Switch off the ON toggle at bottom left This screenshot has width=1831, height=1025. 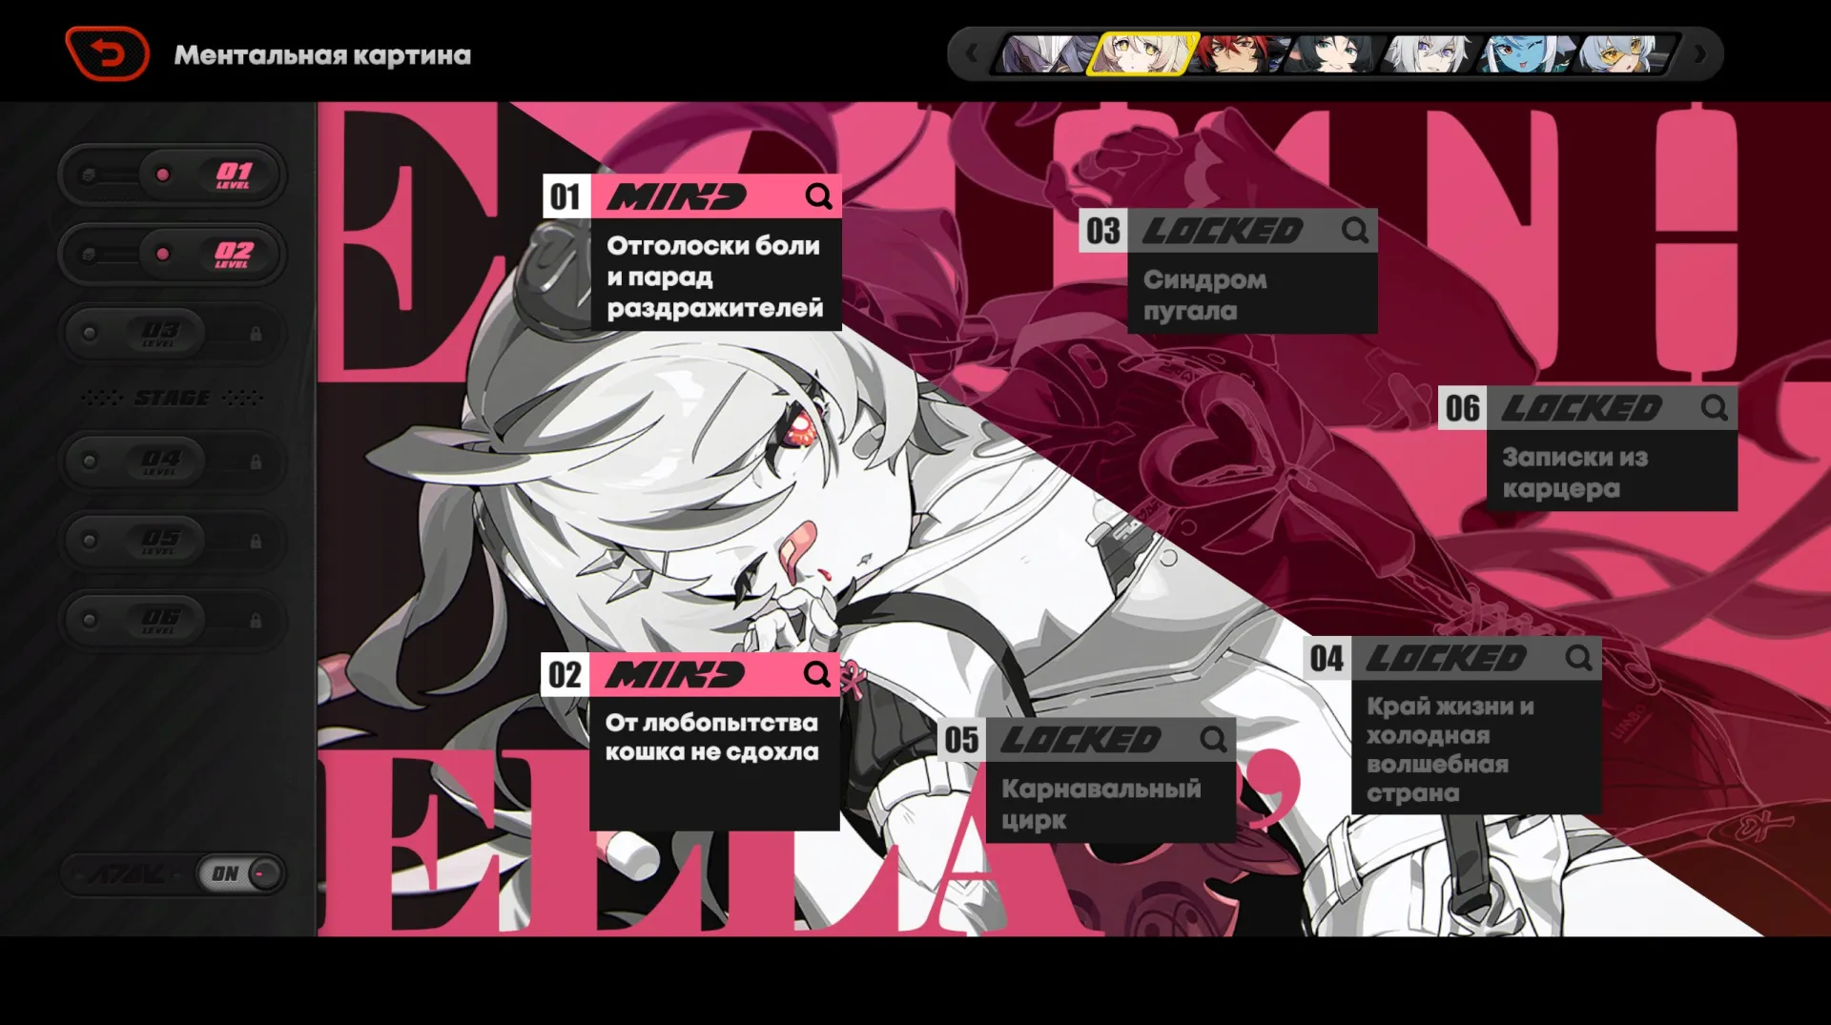[240, 873]
